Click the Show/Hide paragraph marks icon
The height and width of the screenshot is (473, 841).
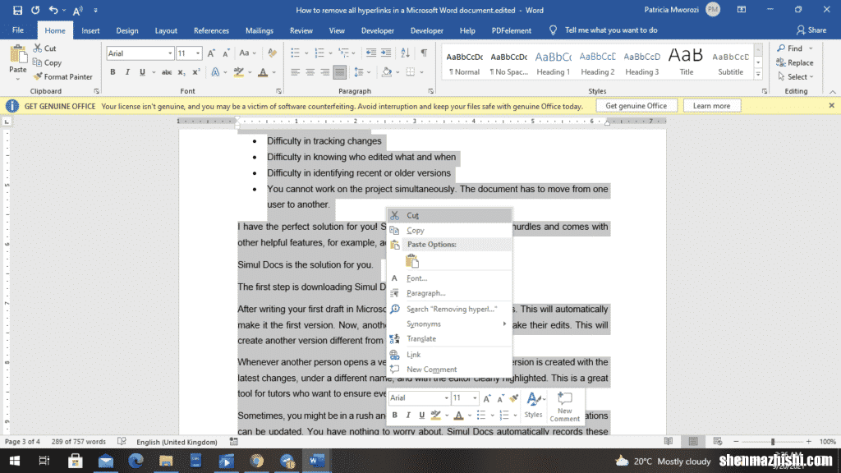coord(424,53)
